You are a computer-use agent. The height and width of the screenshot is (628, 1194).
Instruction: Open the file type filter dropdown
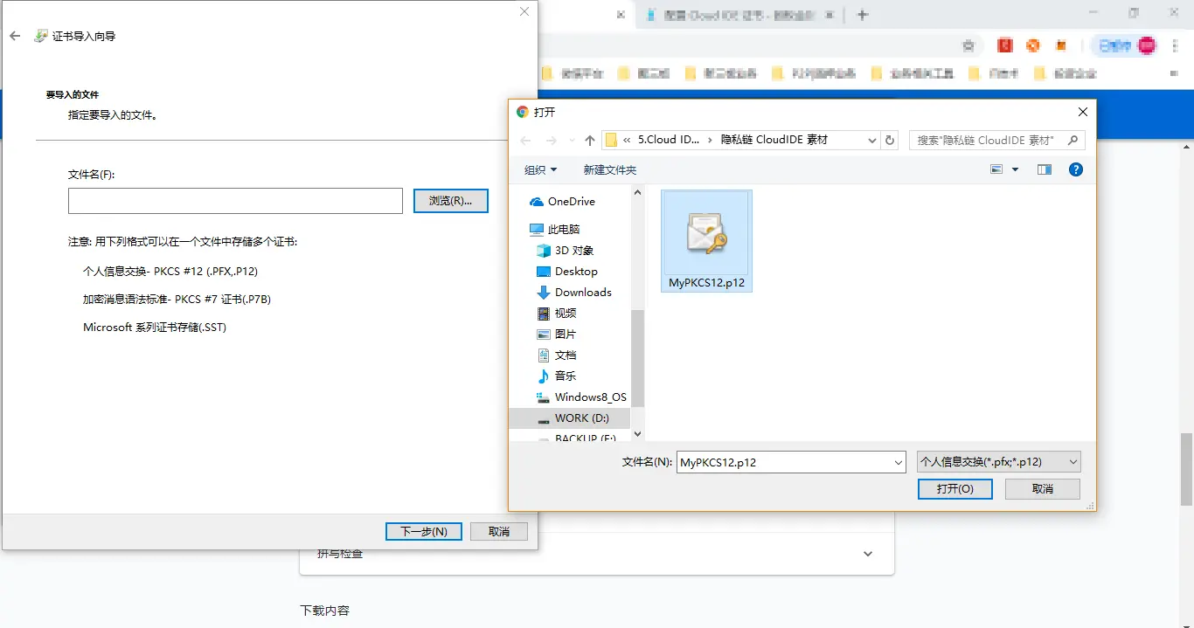pos(999,462)
